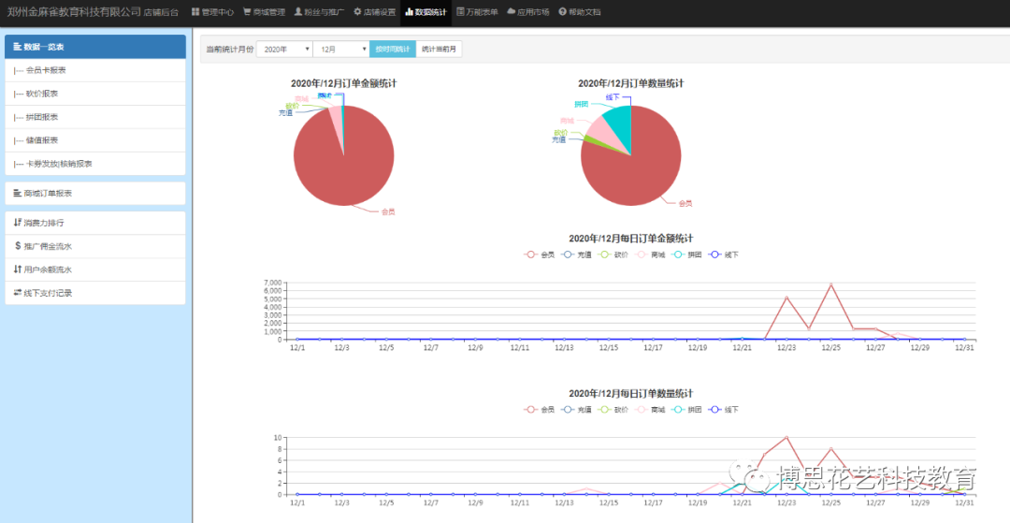Open the 2020年 year dropdown

[284, 49]
